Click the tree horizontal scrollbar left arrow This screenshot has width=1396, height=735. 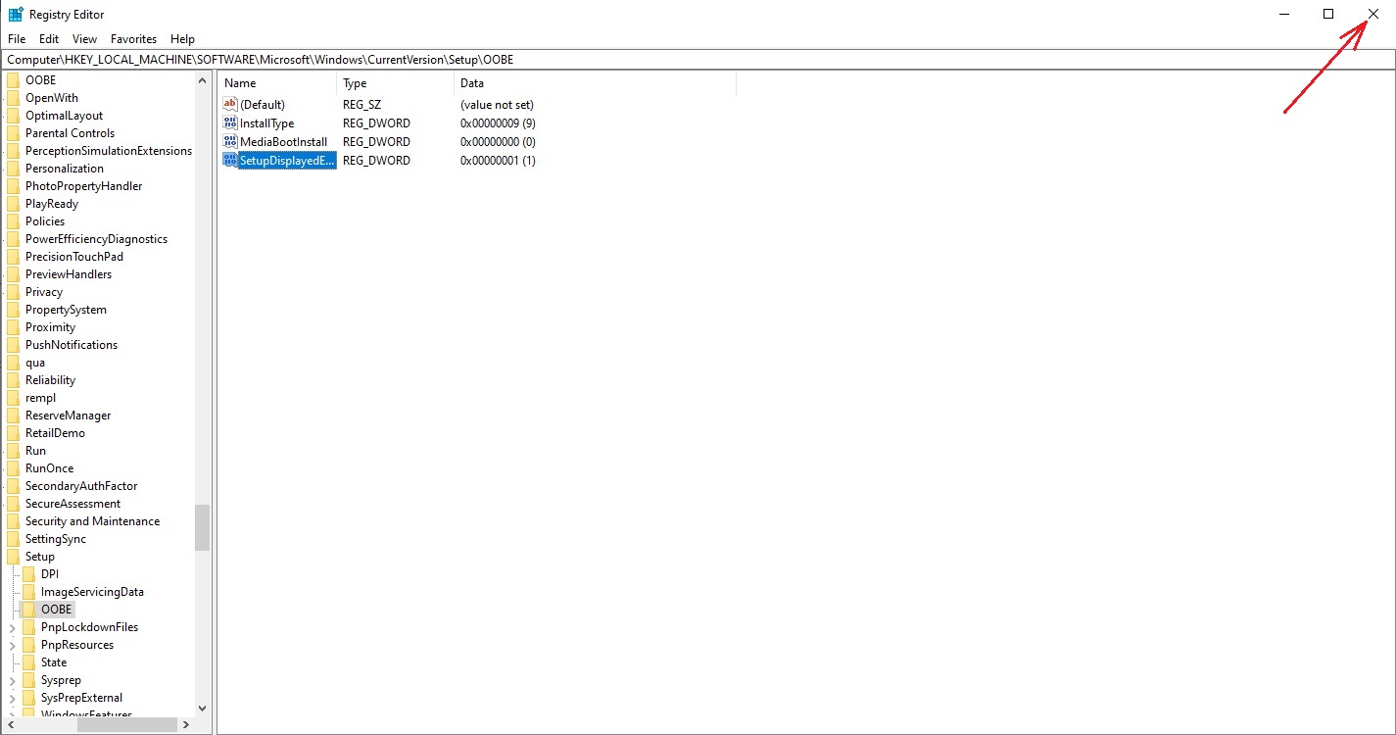coord(10,725)
